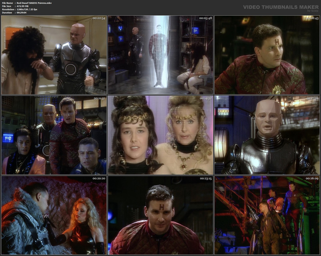Click the resolution value '1280x720 / 25 fps'
The image size is (321, 256).
pos(27,9)
